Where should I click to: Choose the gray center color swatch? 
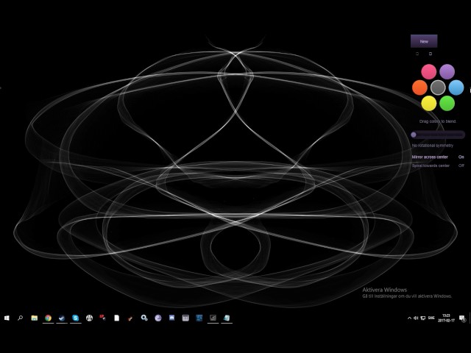tap(438, 88)
